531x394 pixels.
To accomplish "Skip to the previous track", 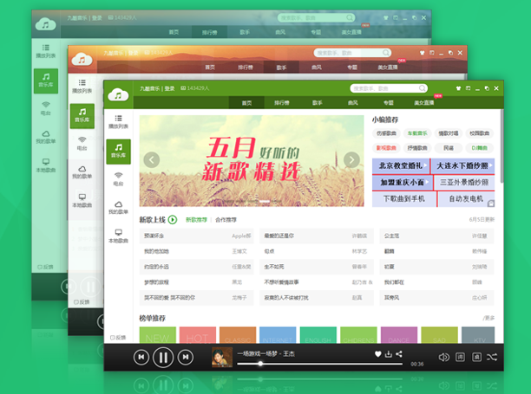I will coord(141,357).
